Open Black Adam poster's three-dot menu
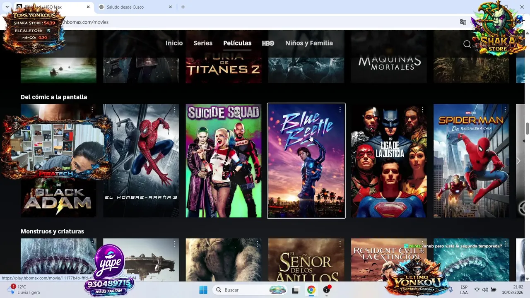Viewport: 530px width, 298px height. [92, 110]
